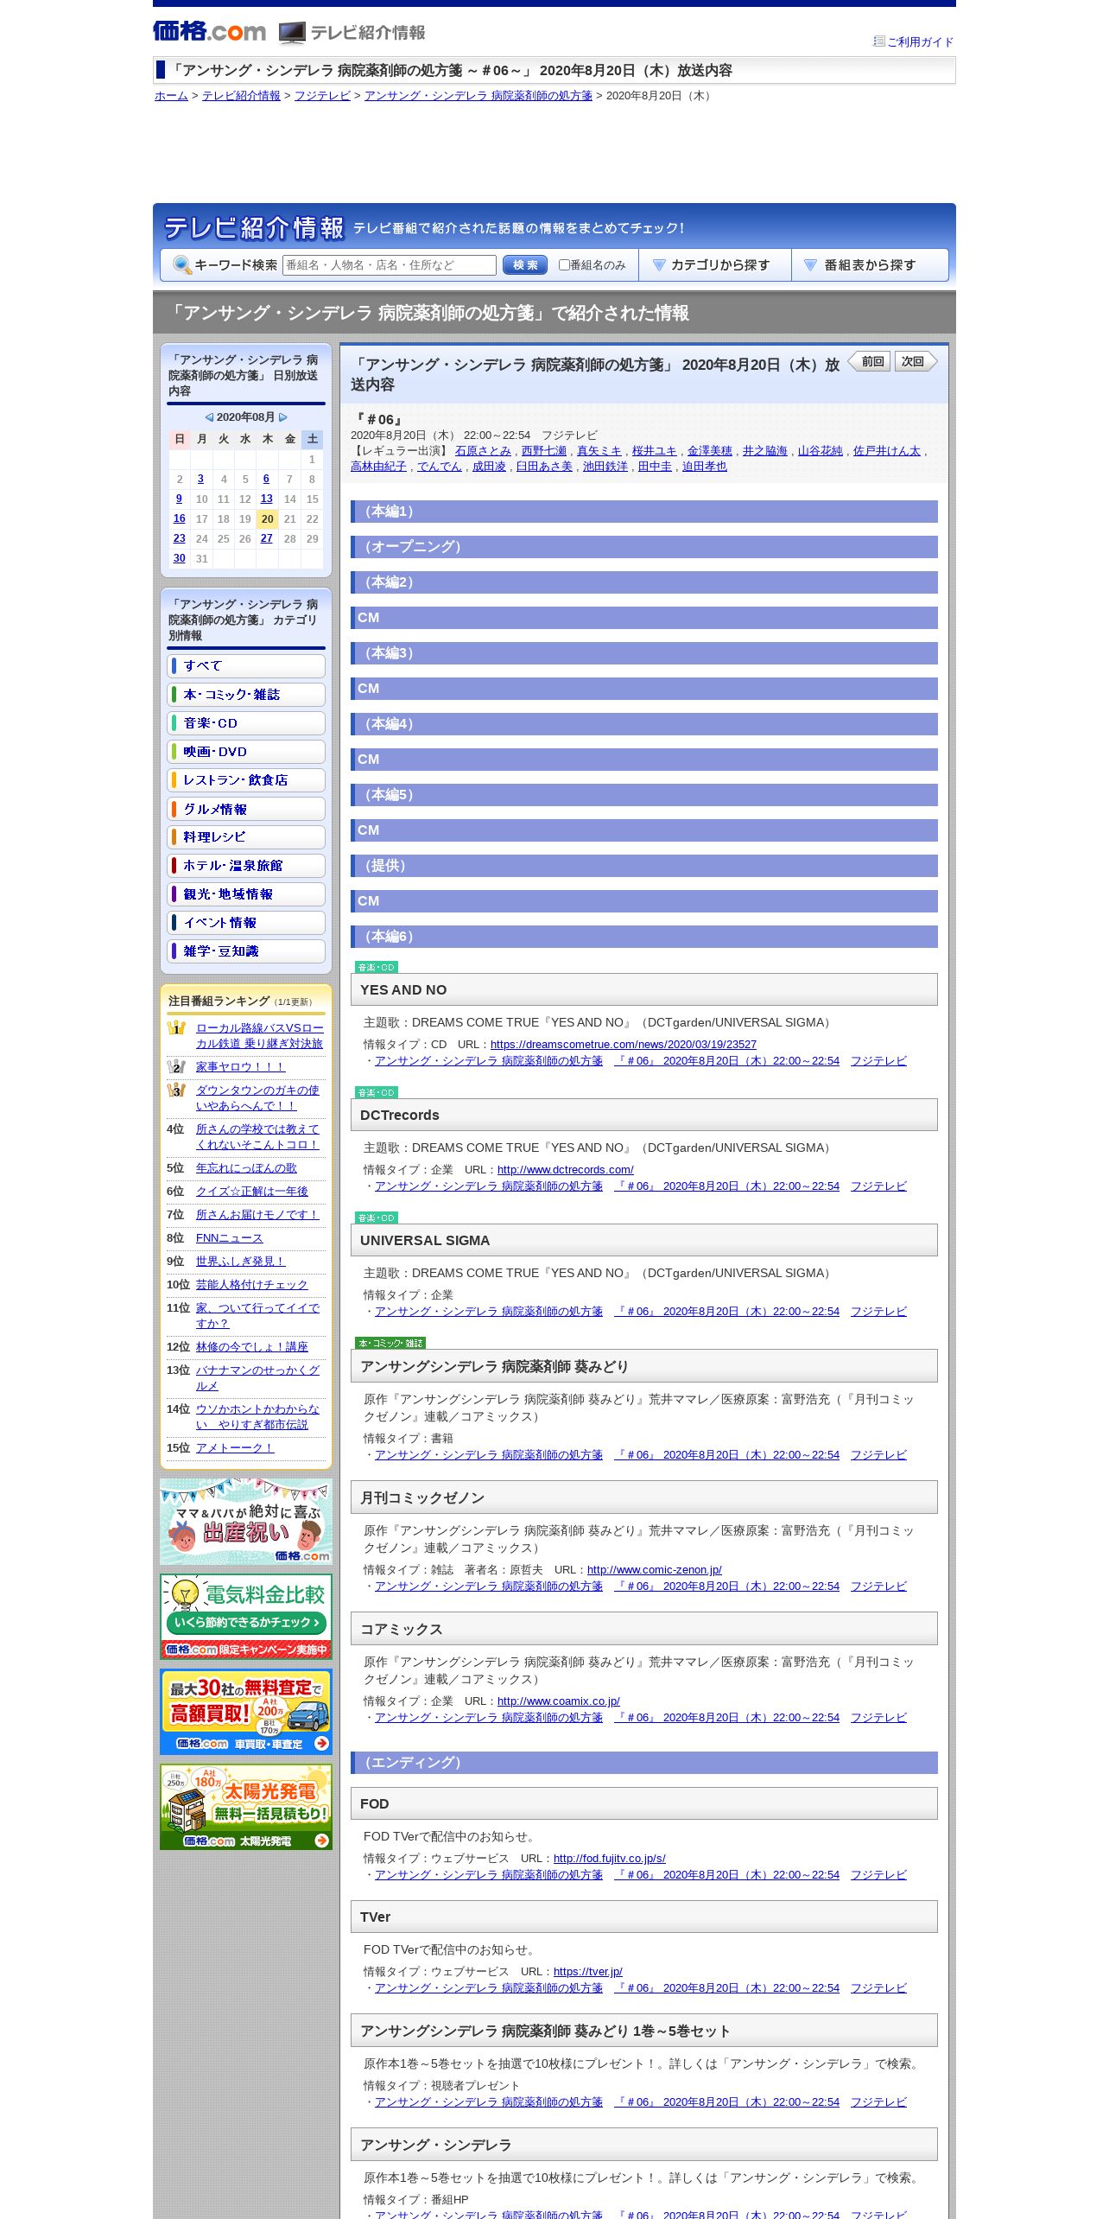Open 映画・DVD category
The image size is (1109, 2219).
click(x=246, y=751)
